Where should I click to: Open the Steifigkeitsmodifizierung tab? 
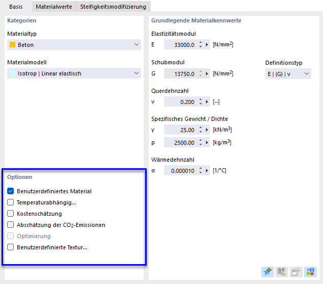(x=113, y=7)
